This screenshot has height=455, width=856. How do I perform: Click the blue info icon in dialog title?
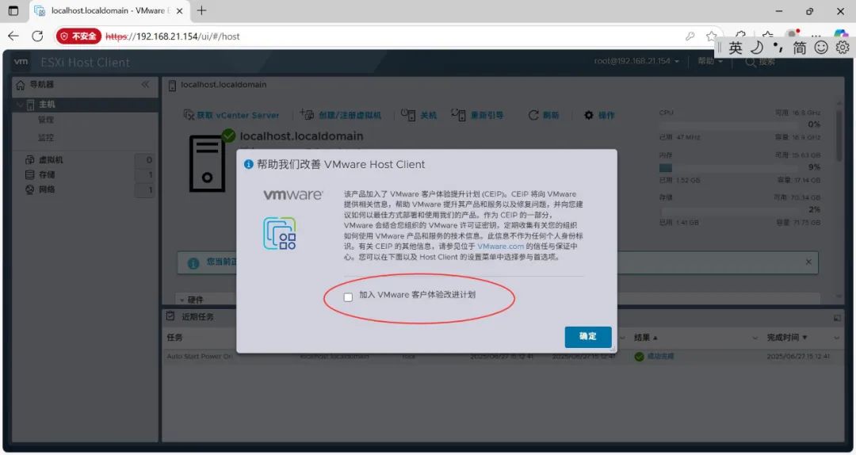coord(248,164)
